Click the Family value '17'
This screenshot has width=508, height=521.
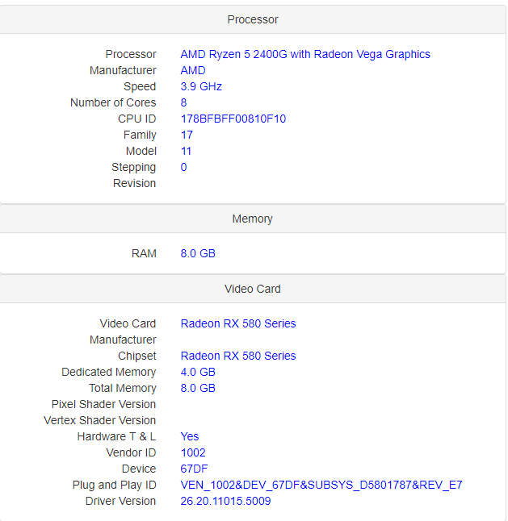pos(187,135)
